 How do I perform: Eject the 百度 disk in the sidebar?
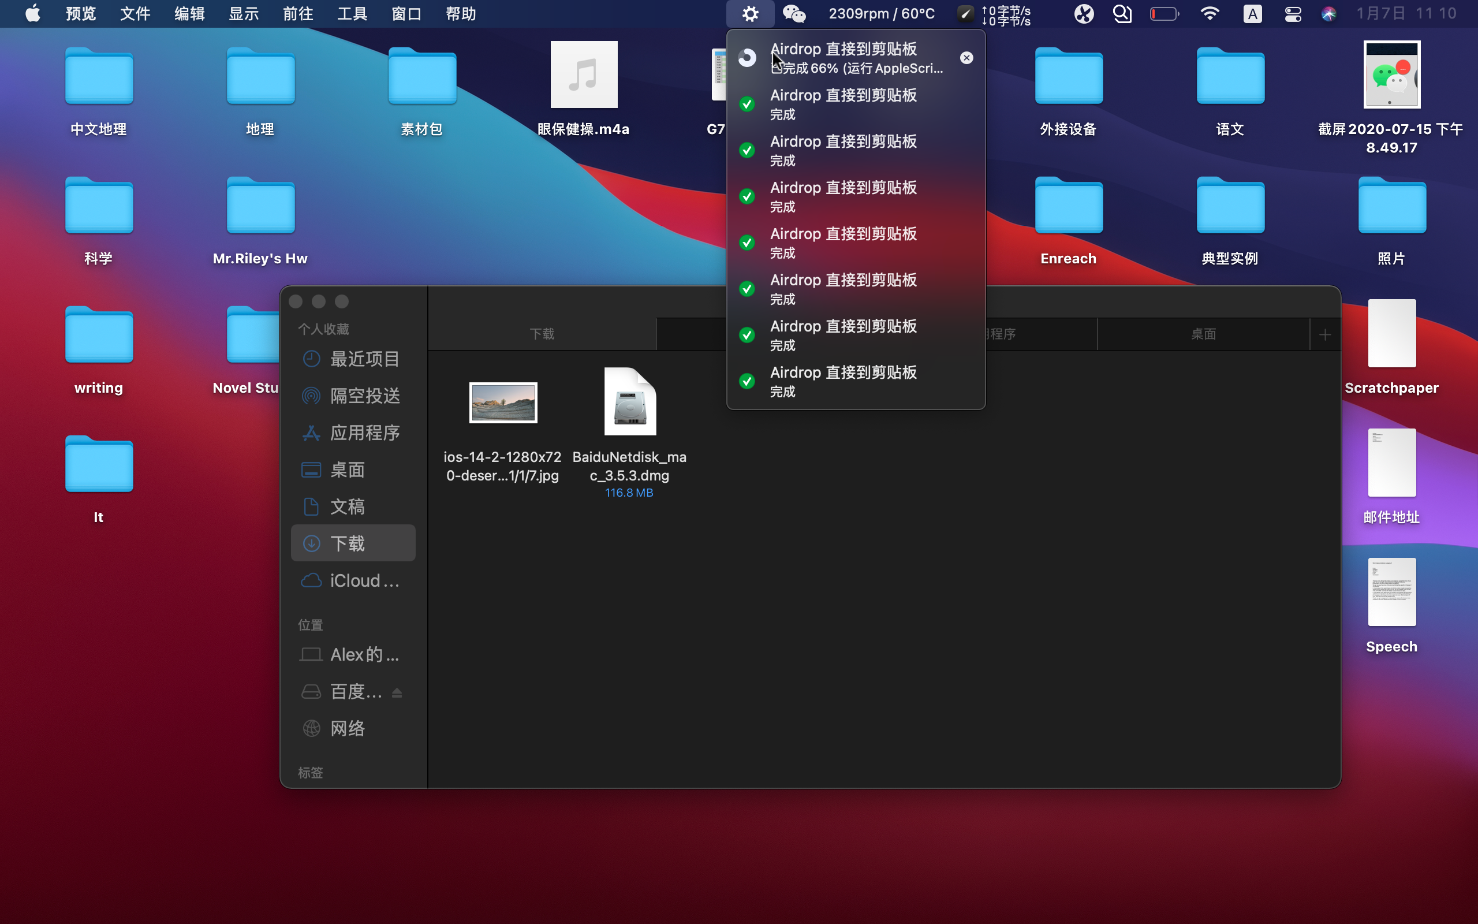(397, 692)
